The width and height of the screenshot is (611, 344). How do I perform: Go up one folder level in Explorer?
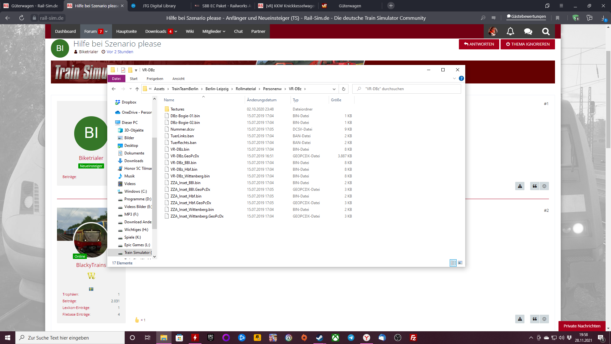click(x=137, y=89)
